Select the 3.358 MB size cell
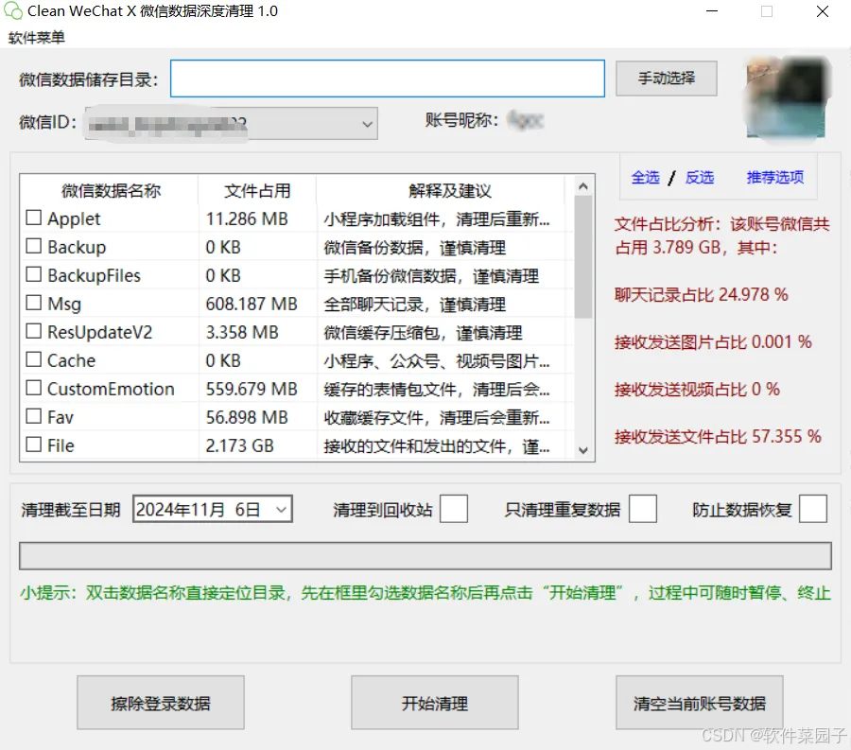This screenshot has width=851, height=750. (x=241, y=332)
